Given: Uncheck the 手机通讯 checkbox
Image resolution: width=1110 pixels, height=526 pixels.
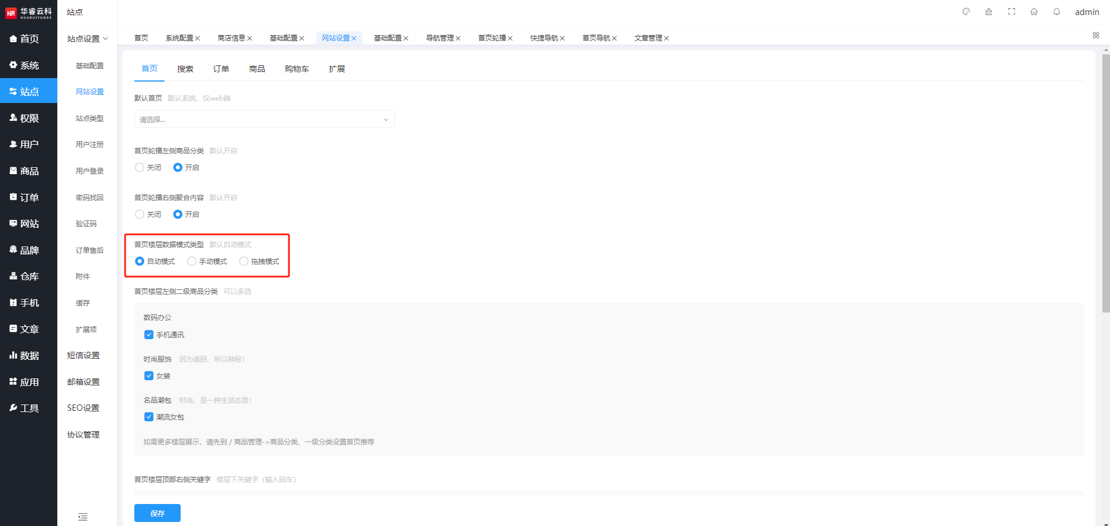Looking at the screenshot, I should pyautogui.click(x=149, y=334).
